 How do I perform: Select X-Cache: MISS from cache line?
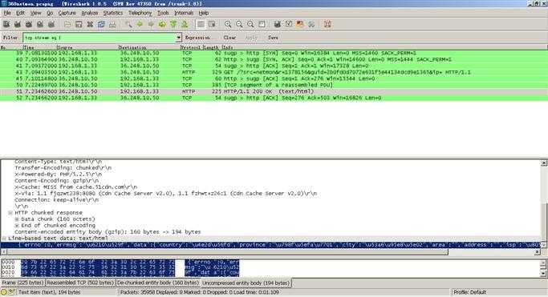tap(76, 187)
